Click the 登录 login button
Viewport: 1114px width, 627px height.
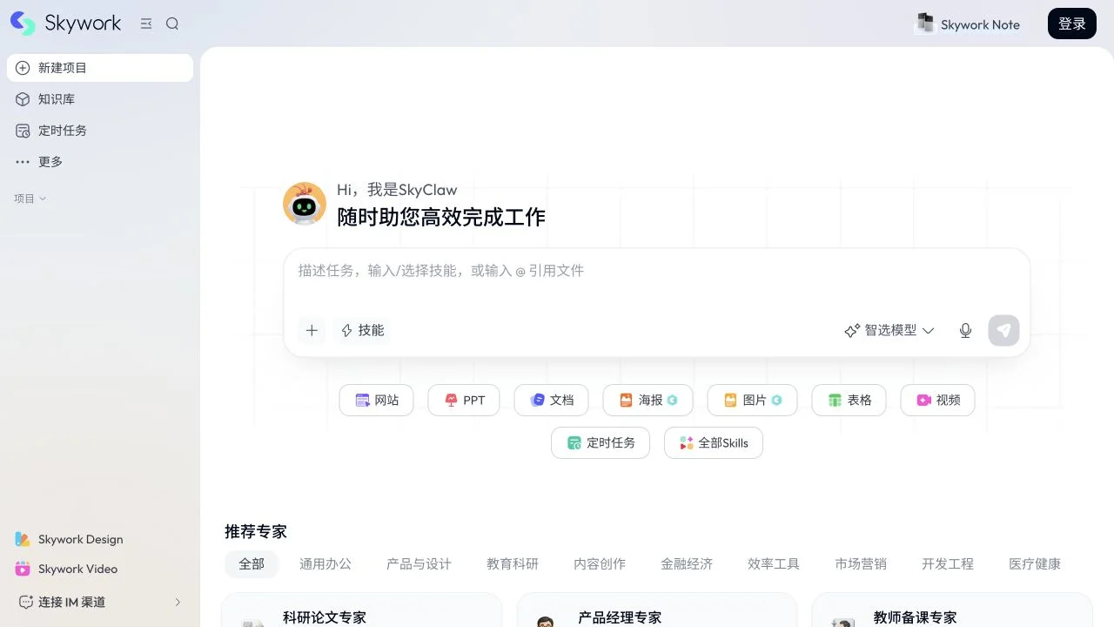point(1072,24)
